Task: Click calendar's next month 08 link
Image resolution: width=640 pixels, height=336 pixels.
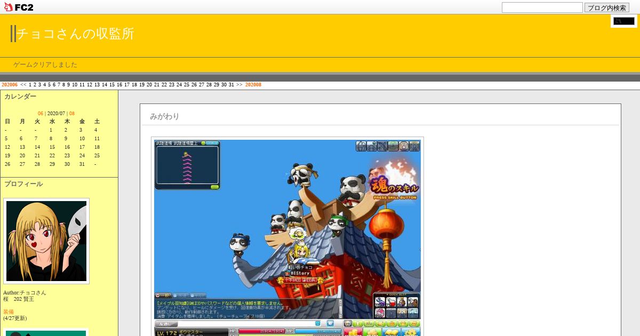Action: [x=72, y=114]
